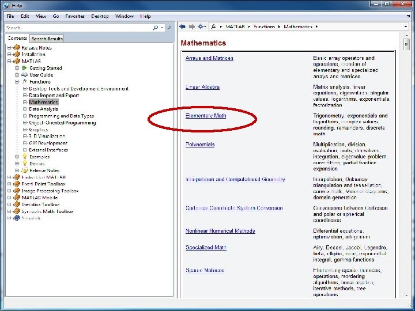This screenshot has width=415, height=311.
Task: Open the File menu
Action: click(10, 16)
